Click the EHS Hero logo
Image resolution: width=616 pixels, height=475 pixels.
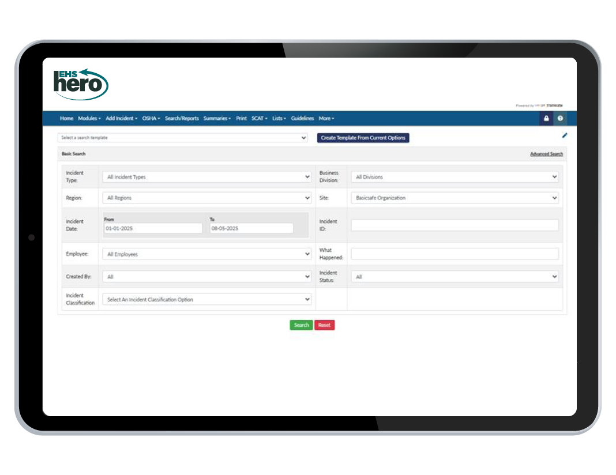(81, 84)
